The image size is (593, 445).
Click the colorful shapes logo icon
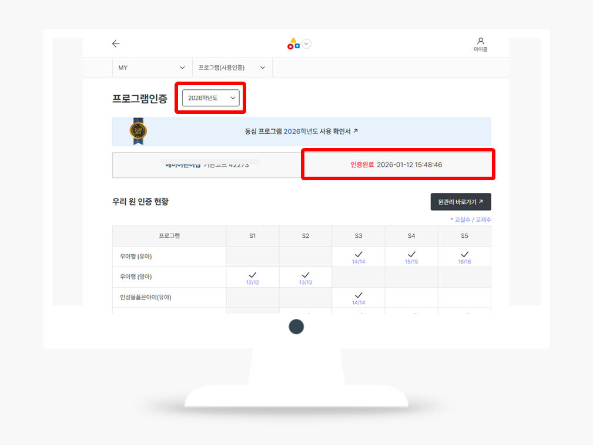(x=293, y=43)
